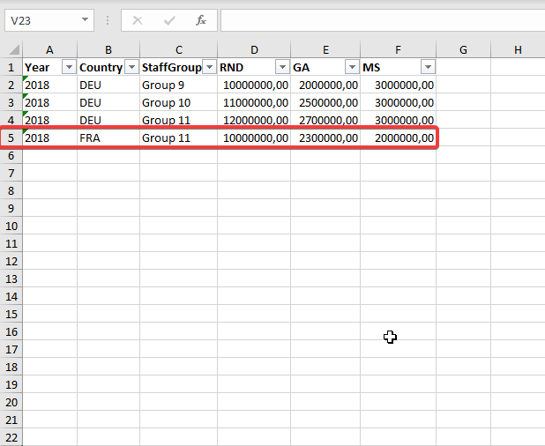Click the cell containing FRA

coord(108,138)
